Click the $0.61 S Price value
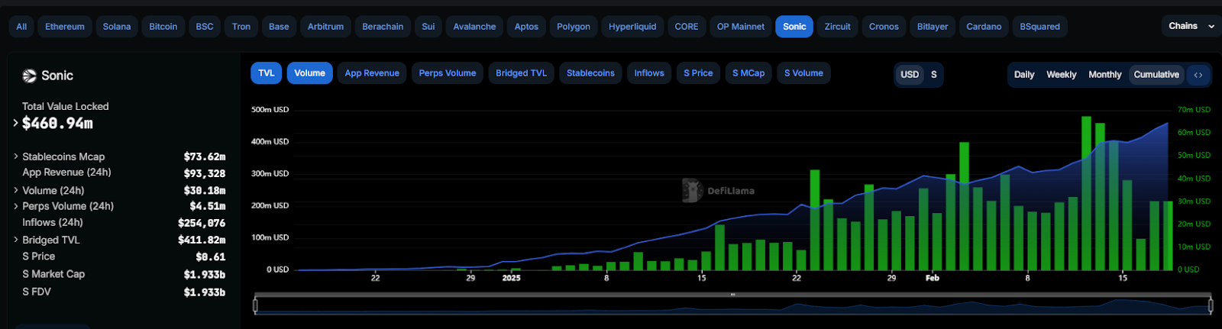The height and width of the screenshot is (329, 1222). click(210, 257)
